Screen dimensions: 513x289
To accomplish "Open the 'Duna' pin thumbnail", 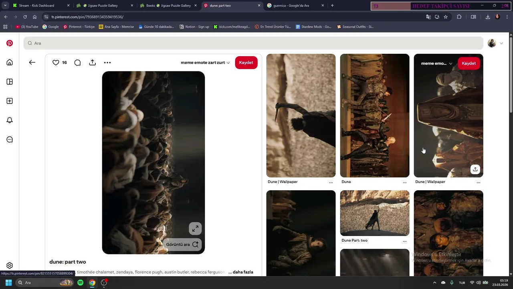I will (374, 116).
